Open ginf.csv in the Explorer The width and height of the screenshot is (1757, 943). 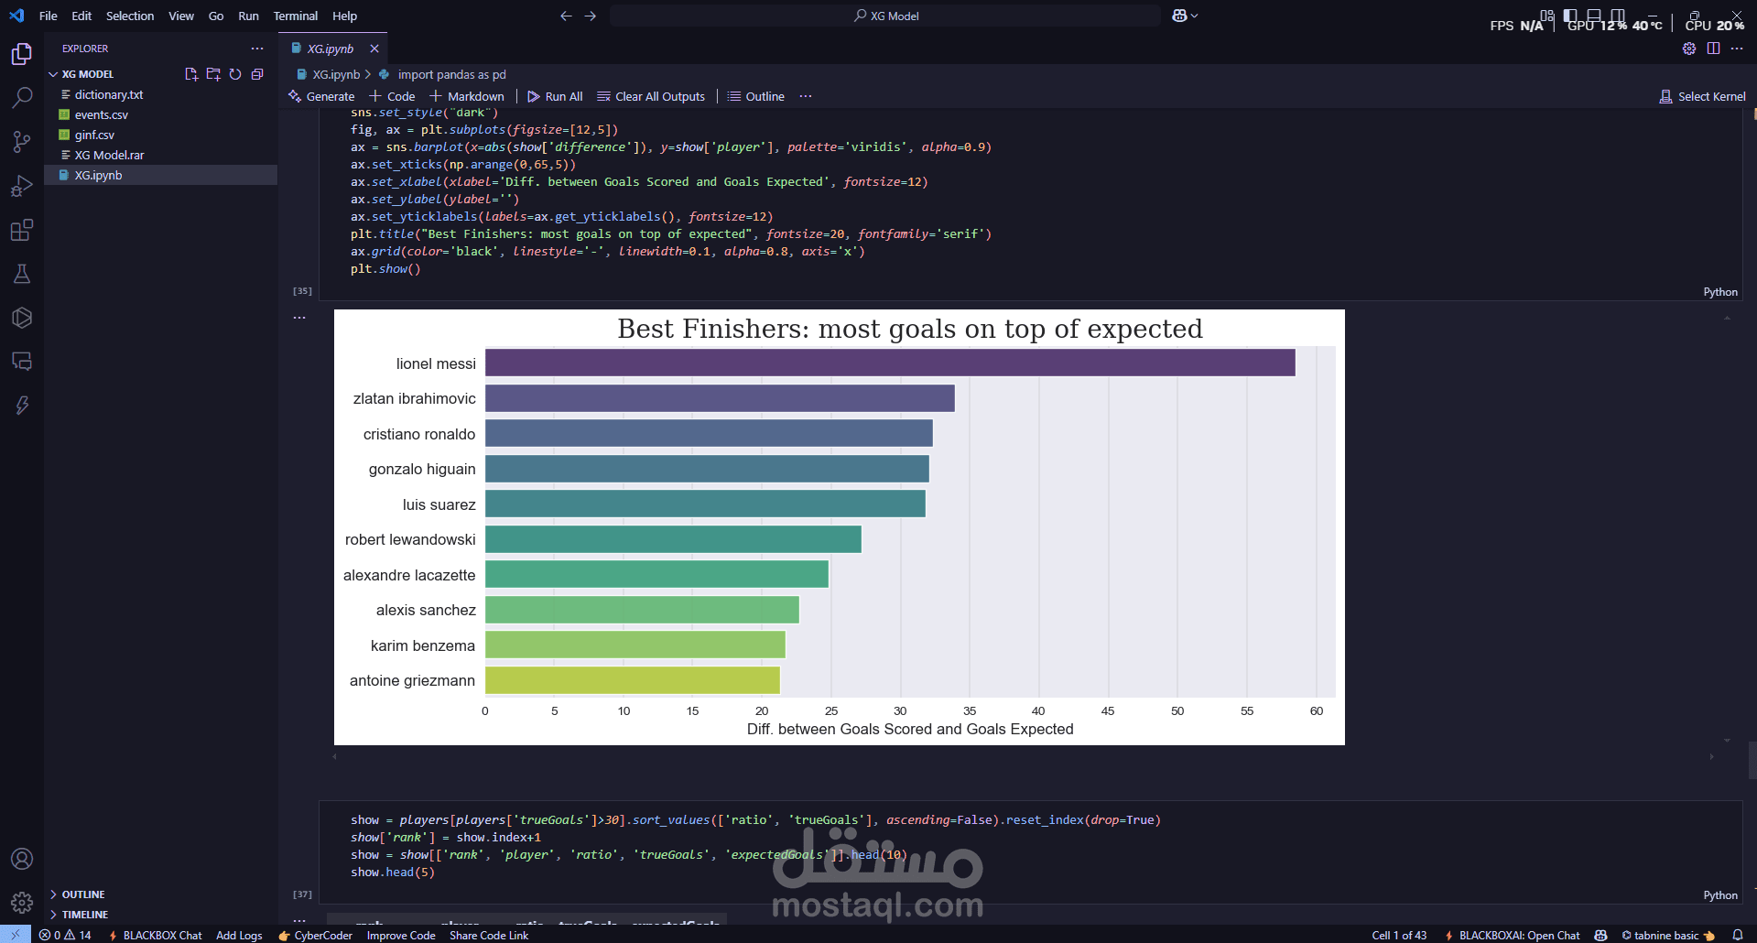94,135
